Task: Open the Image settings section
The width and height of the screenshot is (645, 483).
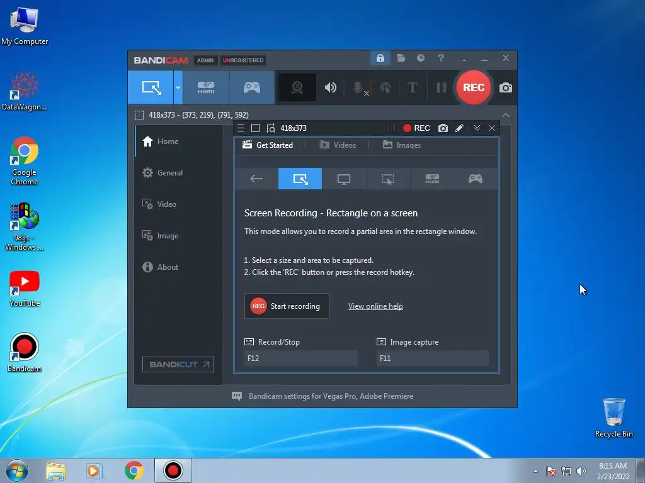Action: pos(178,236)
